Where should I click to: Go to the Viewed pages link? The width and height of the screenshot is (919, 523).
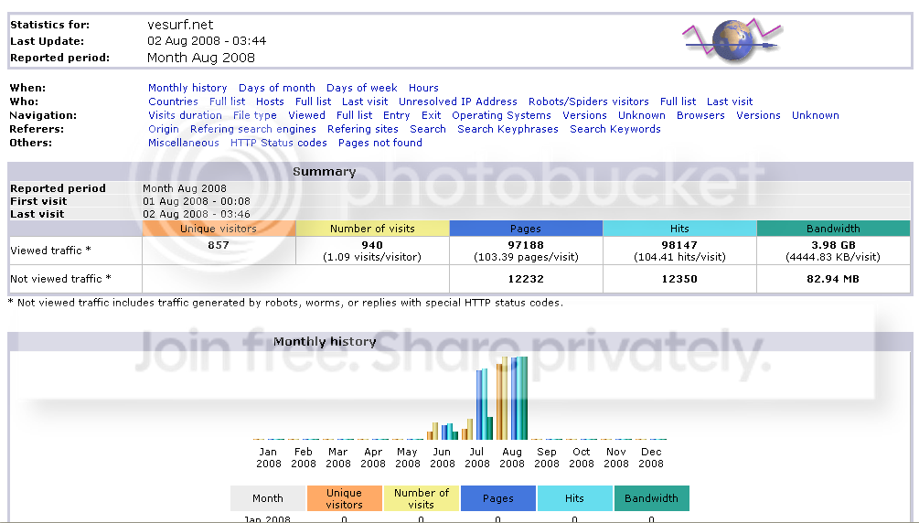[x=306, y=115]
